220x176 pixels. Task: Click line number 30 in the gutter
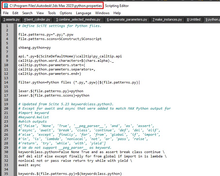[6, 152]
